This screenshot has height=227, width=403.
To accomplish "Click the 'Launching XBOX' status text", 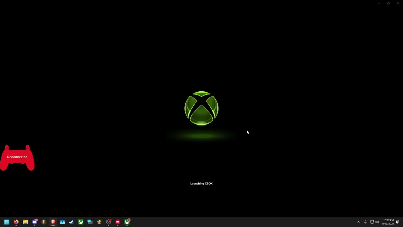I will 201,183.
